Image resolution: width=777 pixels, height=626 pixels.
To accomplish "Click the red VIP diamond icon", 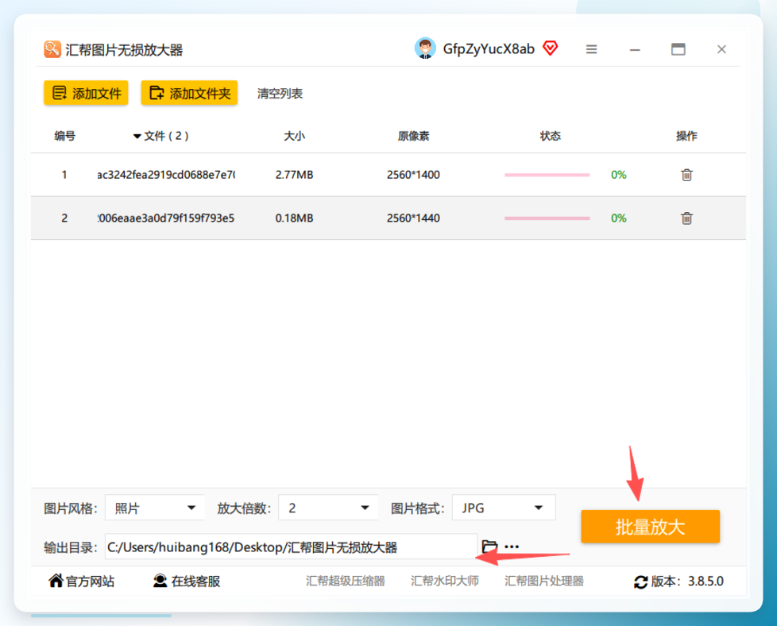I will pyautogui.click(x=550, y=48).
